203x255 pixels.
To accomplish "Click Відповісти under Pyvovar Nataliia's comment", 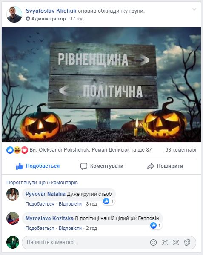I will click(x=70, y=204).
